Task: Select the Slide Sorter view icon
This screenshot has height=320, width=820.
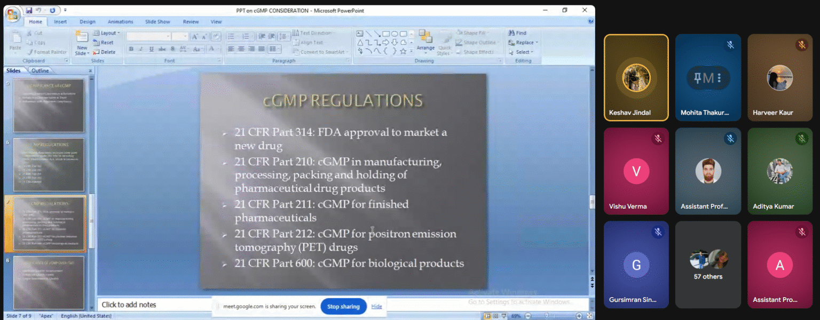Action: pos(495,316)
